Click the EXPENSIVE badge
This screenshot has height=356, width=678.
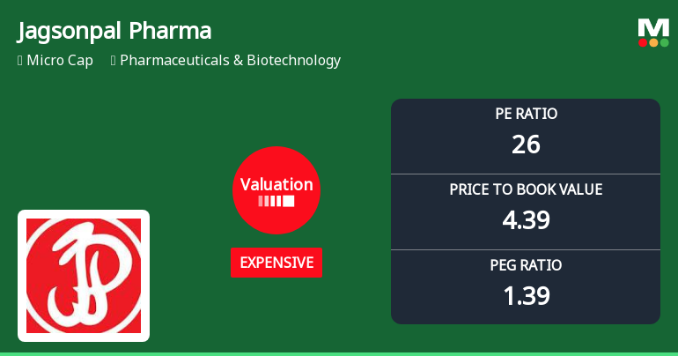point(276,263)
